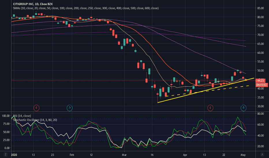
Task: Click the 30.00 price axis label
Action: (x=260, y=106)
